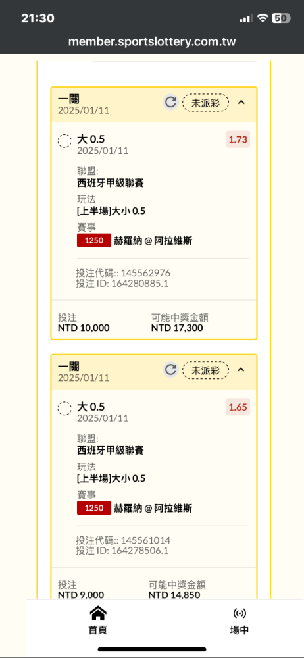
Task: Tap the dashed circle beside second 大 0.5
Action: click(64, 409)
